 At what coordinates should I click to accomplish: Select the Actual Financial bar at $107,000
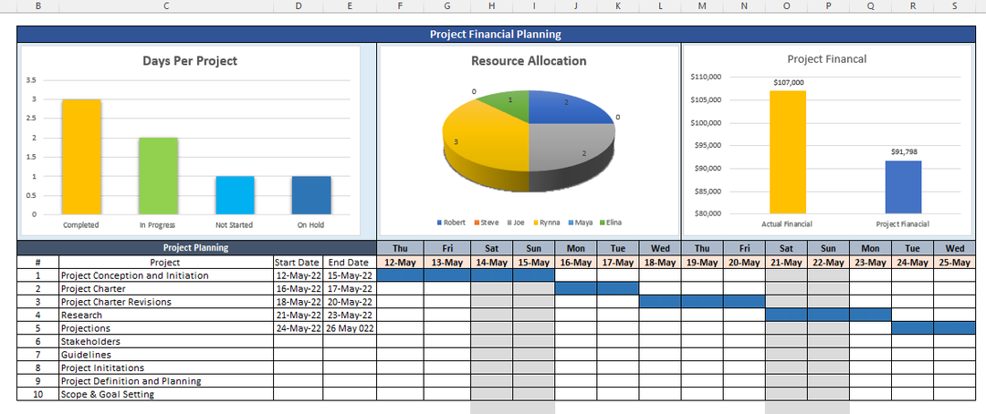click(x=787, y=151)
